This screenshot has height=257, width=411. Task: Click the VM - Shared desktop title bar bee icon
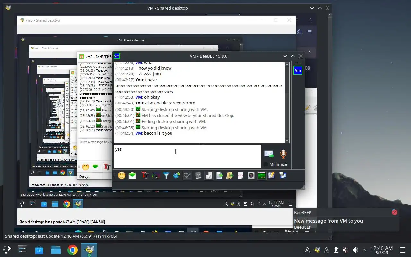(x=8, y=8)
